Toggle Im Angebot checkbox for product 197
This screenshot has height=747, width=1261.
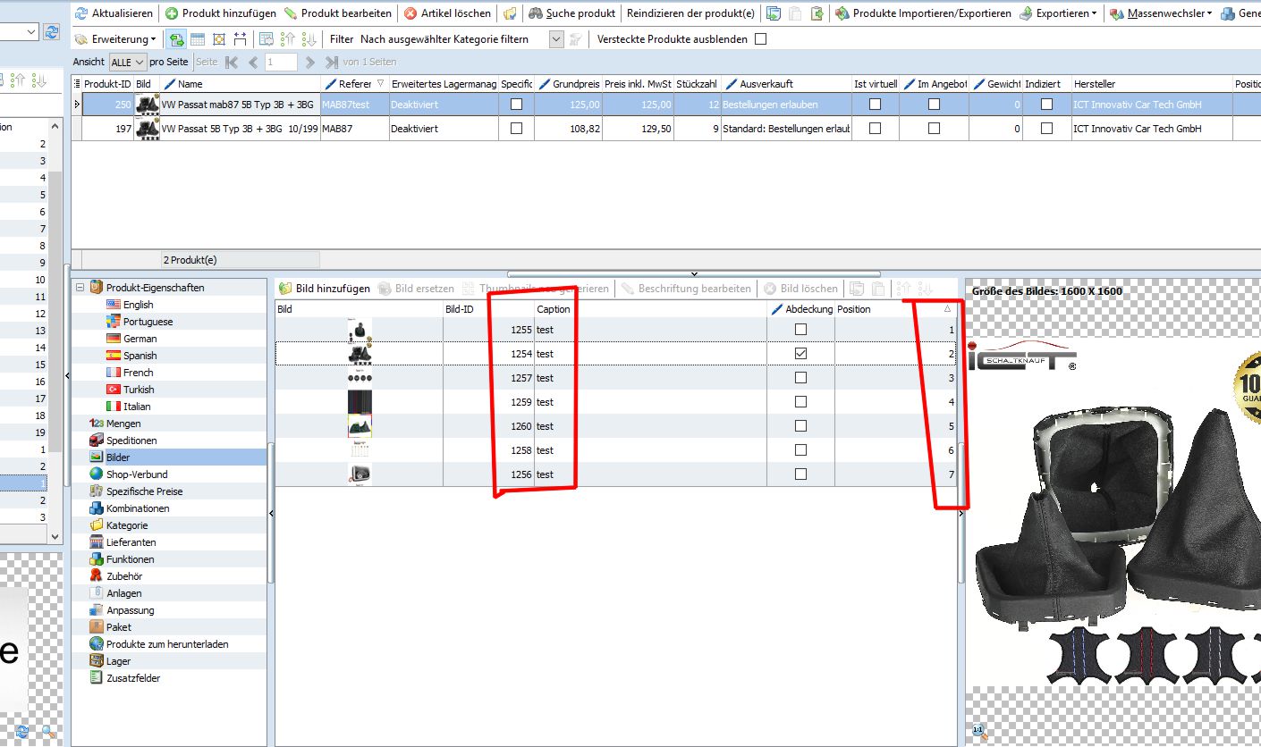tap(934, 129)
